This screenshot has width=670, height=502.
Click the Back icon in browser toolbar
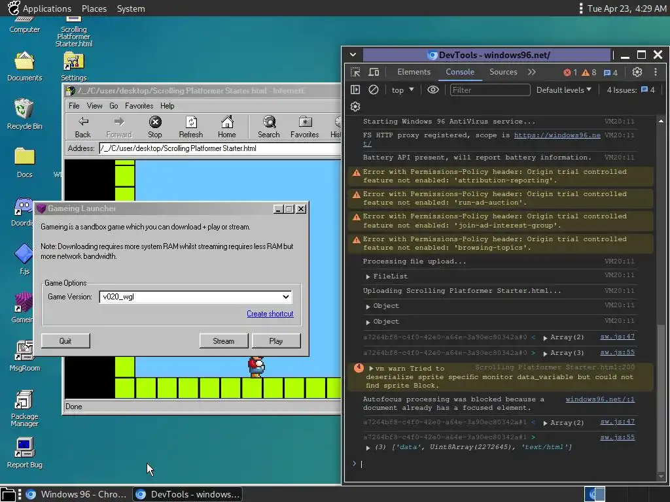point(83,127)
